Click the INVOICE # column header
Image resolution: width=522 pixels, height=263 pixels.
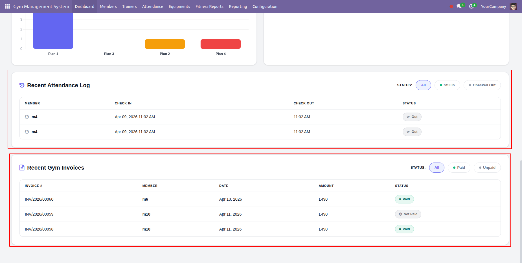(x=33, y=186)
